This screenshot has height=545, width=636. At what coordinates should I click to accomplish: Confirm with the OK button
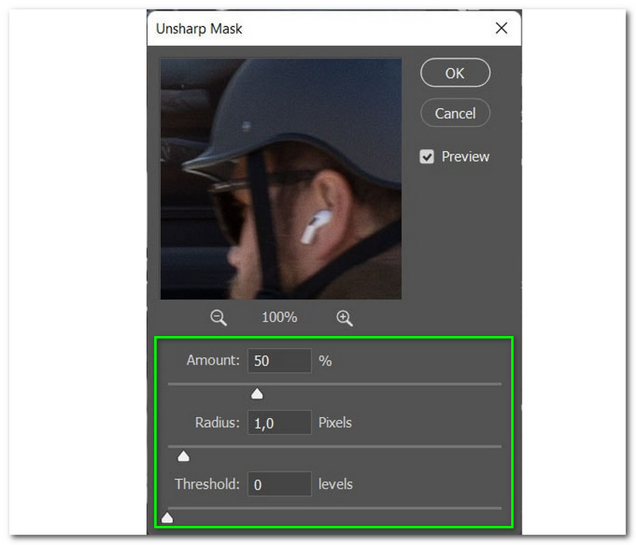455,73
